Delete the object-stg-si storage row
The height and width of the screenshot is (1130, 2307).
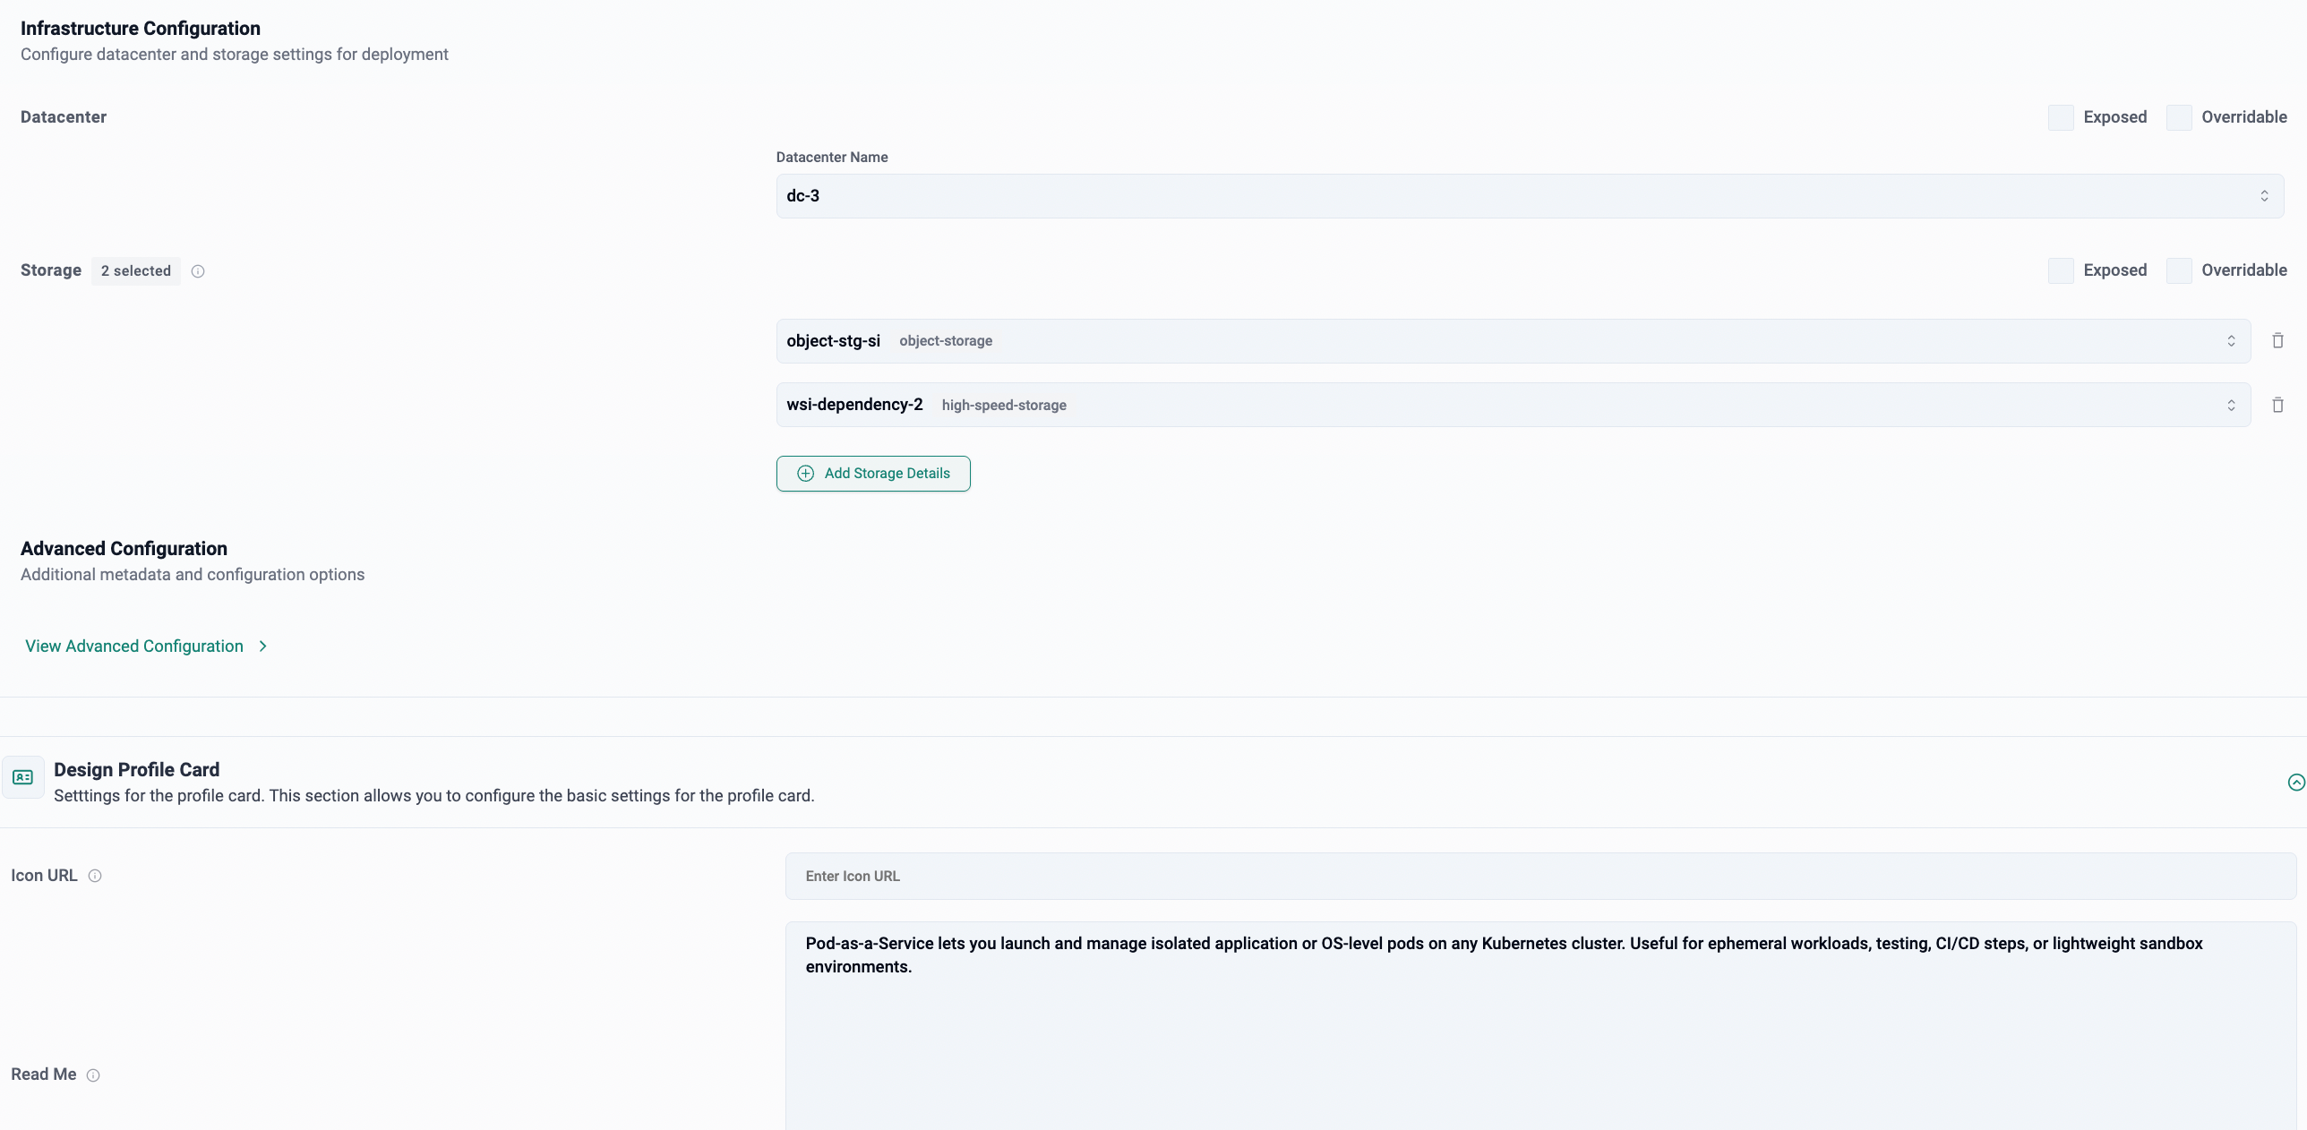[2277, 340]
